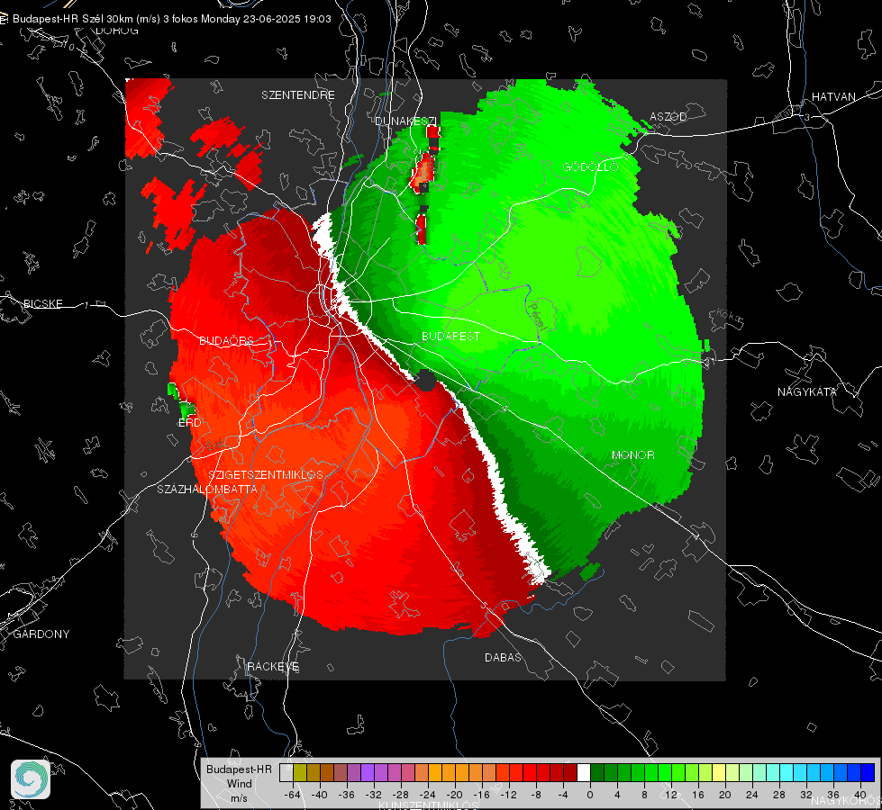Click the 0 value on the legend scale

coord(590,795)
